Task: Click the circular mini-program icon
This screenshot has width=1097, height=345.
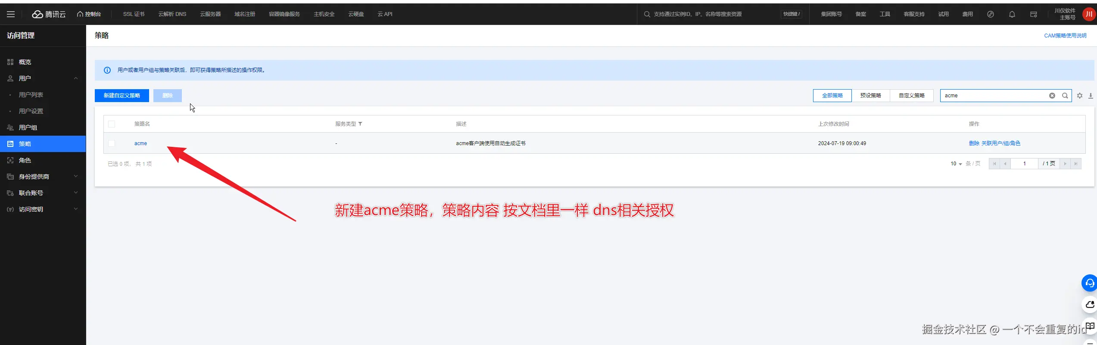Action: (991, 14)
